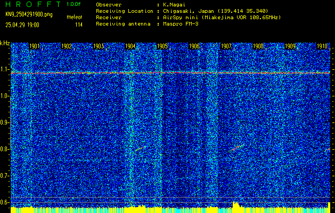335x213 pixels.
Task: Click the meteor echo streak near 1904
Action: (141, 149)
